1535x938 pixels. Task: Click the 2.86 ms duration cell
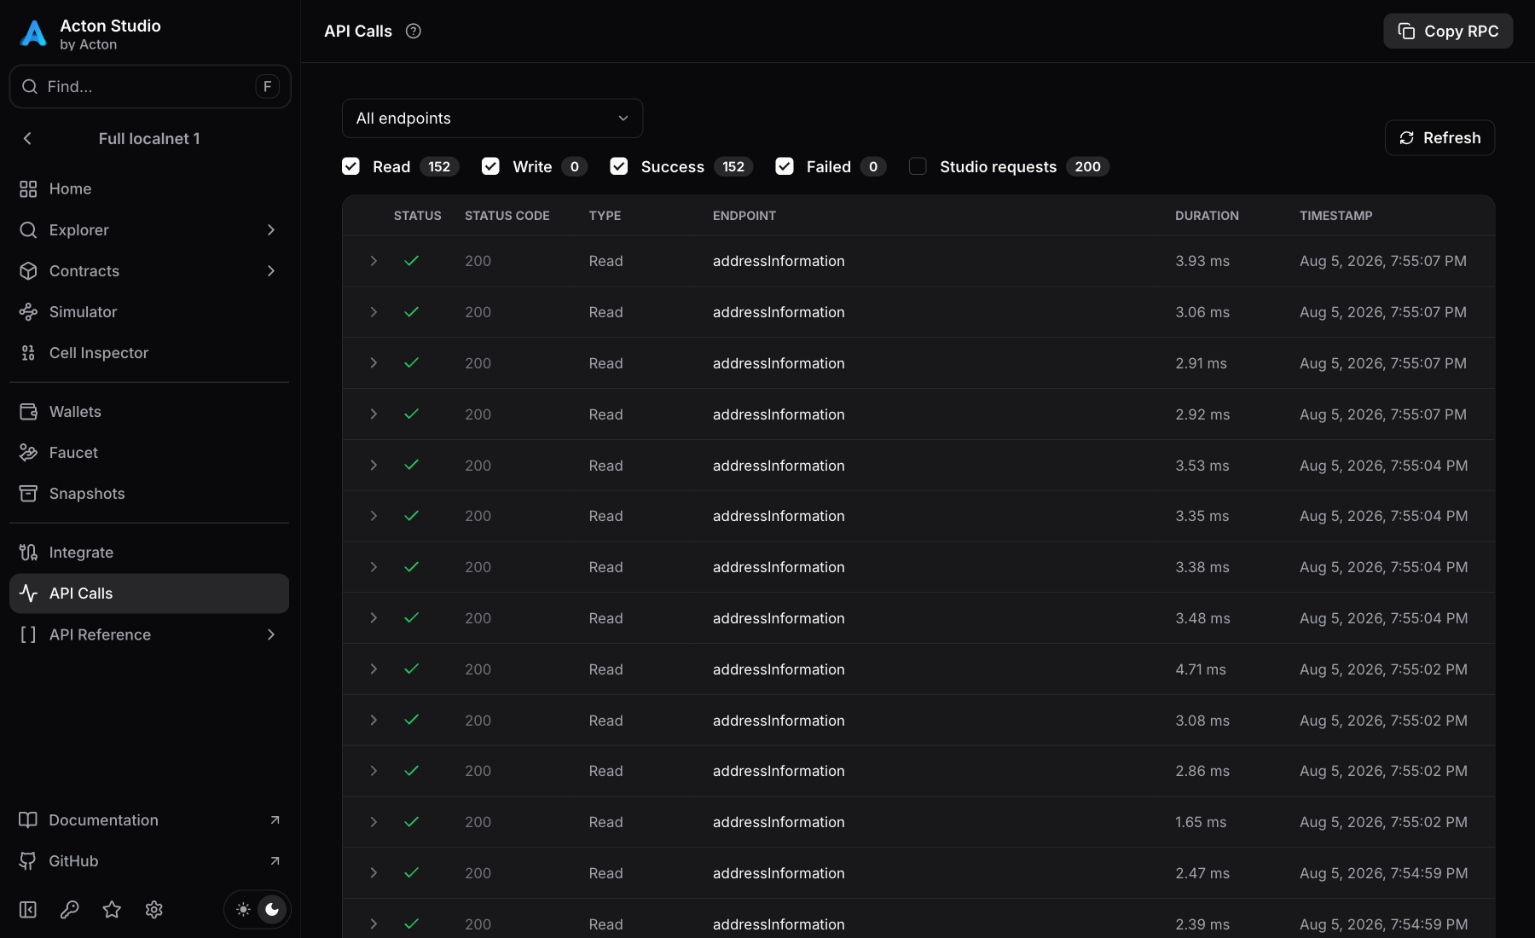click(x=1202, y=772)
